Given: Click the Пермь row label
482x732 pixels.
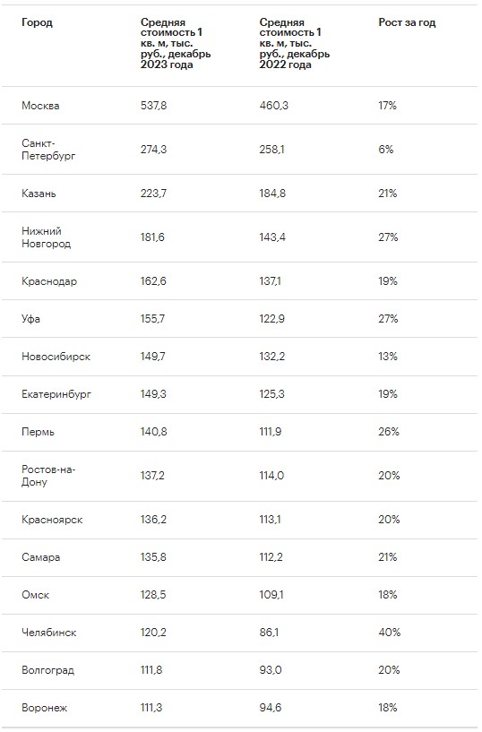Looking at the screenshot, I should 38,432.
